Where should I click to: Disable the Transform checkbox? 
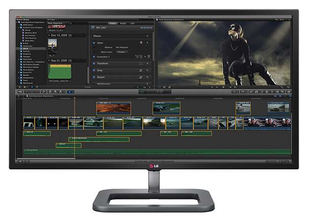(x=94, y=63)
